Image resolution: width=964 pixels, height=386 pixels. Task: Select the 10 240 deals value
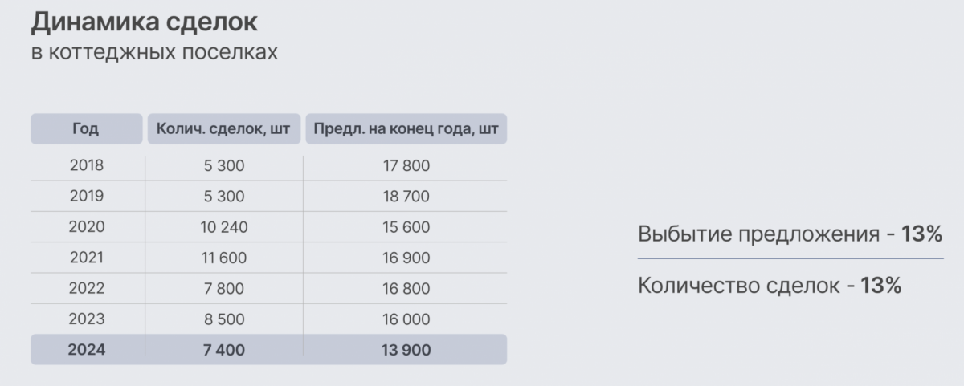(224, 227)
